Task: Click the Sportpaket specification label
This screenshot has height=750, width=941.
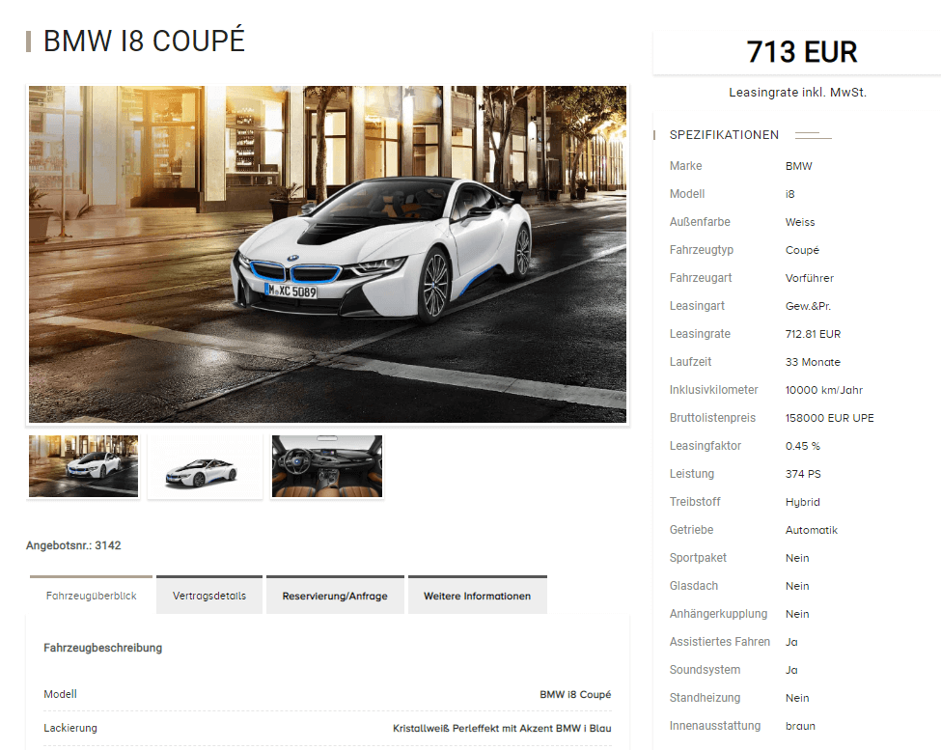Action: point(698,558)
